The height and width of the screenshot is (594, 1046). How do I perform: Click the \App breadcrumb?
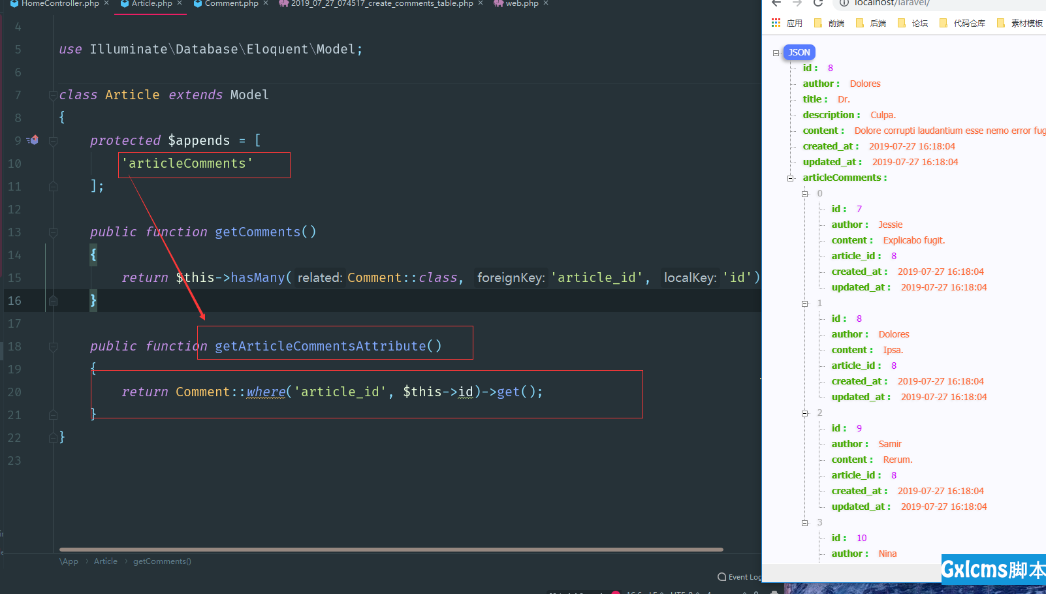pos(69,561)
